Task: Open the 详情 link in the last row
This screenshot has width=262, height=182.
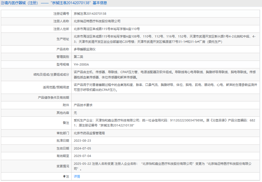Action: point(77,176)
